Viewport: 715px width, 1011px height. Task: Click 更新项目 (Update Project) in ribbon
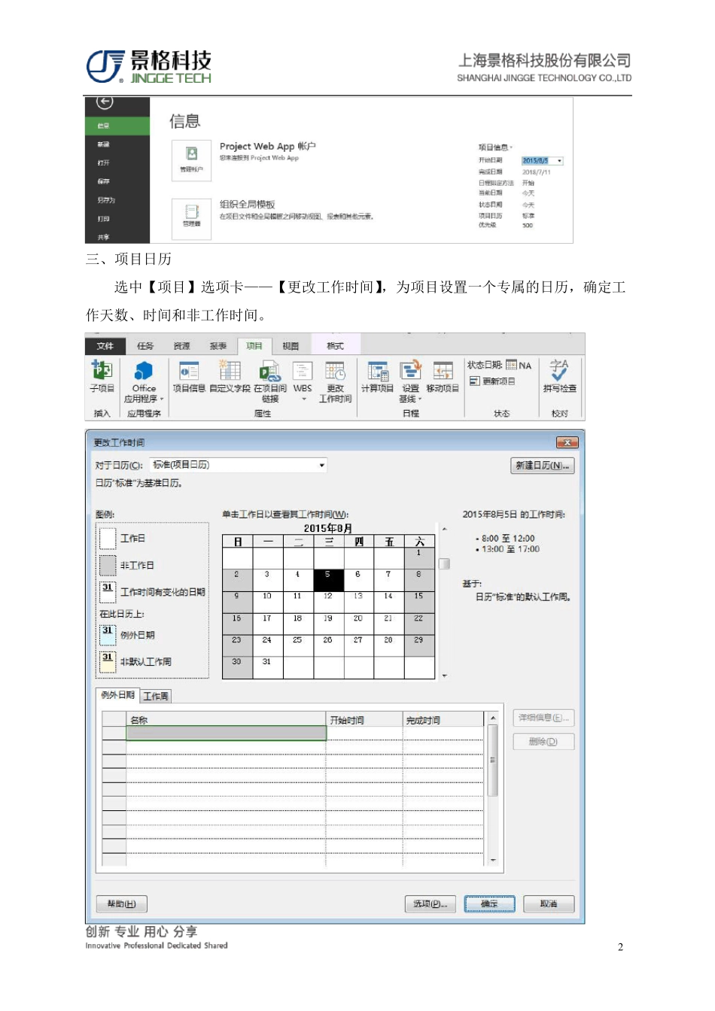point(492,381)
